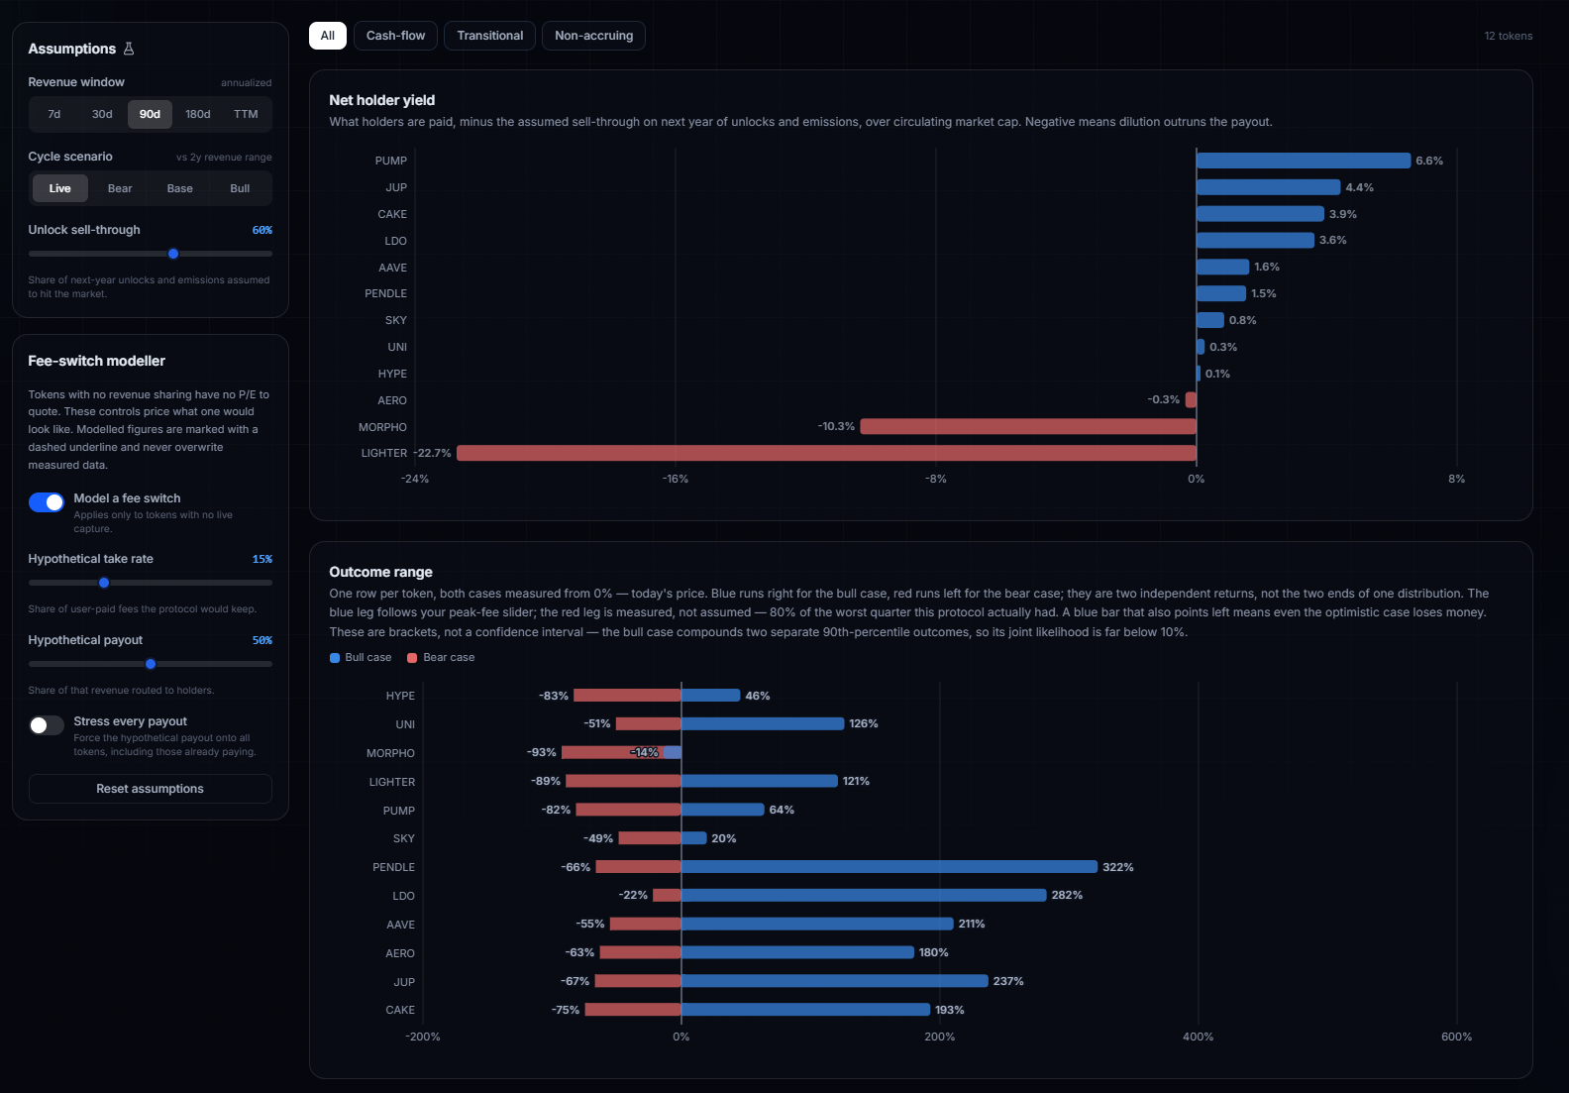1569x1093 pixels.
Task: Click the blue Bull case legend swatch
Action: [335, 658]
